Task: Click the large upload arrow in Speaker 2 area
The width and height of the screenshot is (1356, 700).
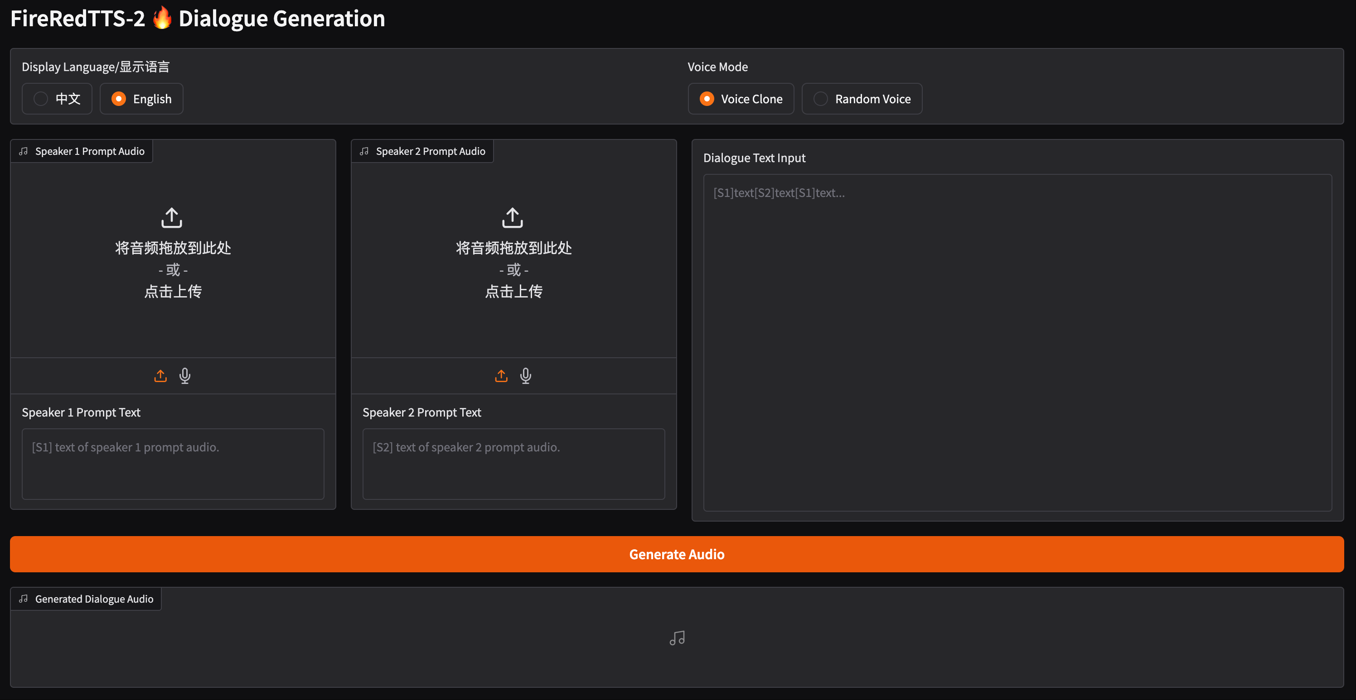Action: point(513,218)
